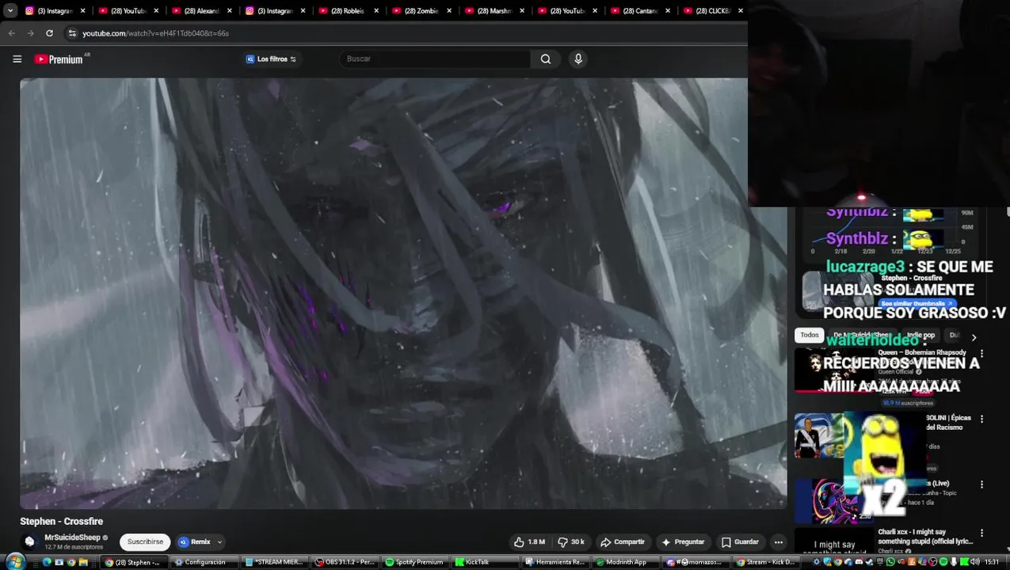Show more filter chips with right arrow
The image size is (1010, 570).
point(974,337)
